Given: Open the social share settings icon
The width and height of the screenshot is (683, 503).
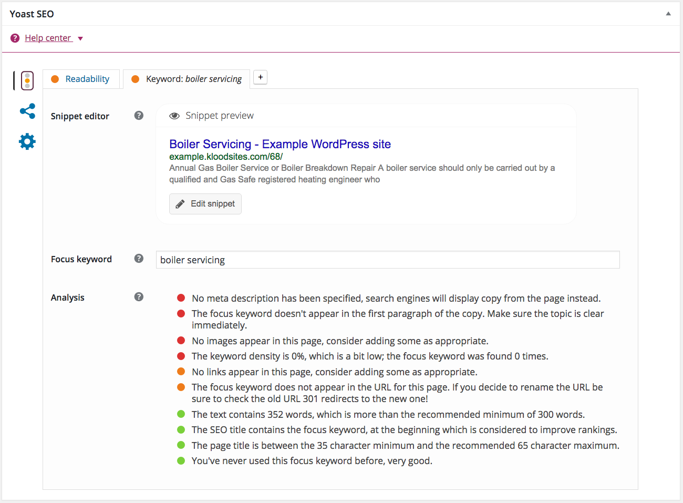Looking at the screenshot, I should click(x=27, y=111).
